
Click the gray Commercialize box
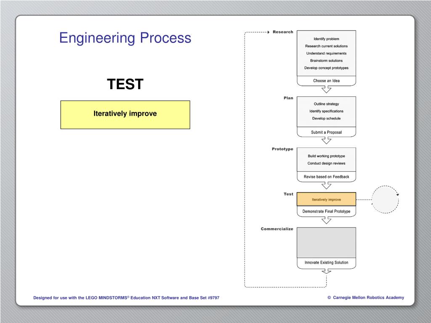click(326, 243)
